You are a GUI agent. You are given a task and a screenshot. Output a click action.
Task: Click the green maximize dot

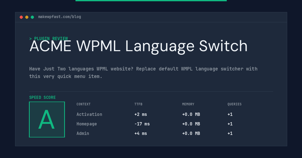pyautogui.click(x=32, y=17)
